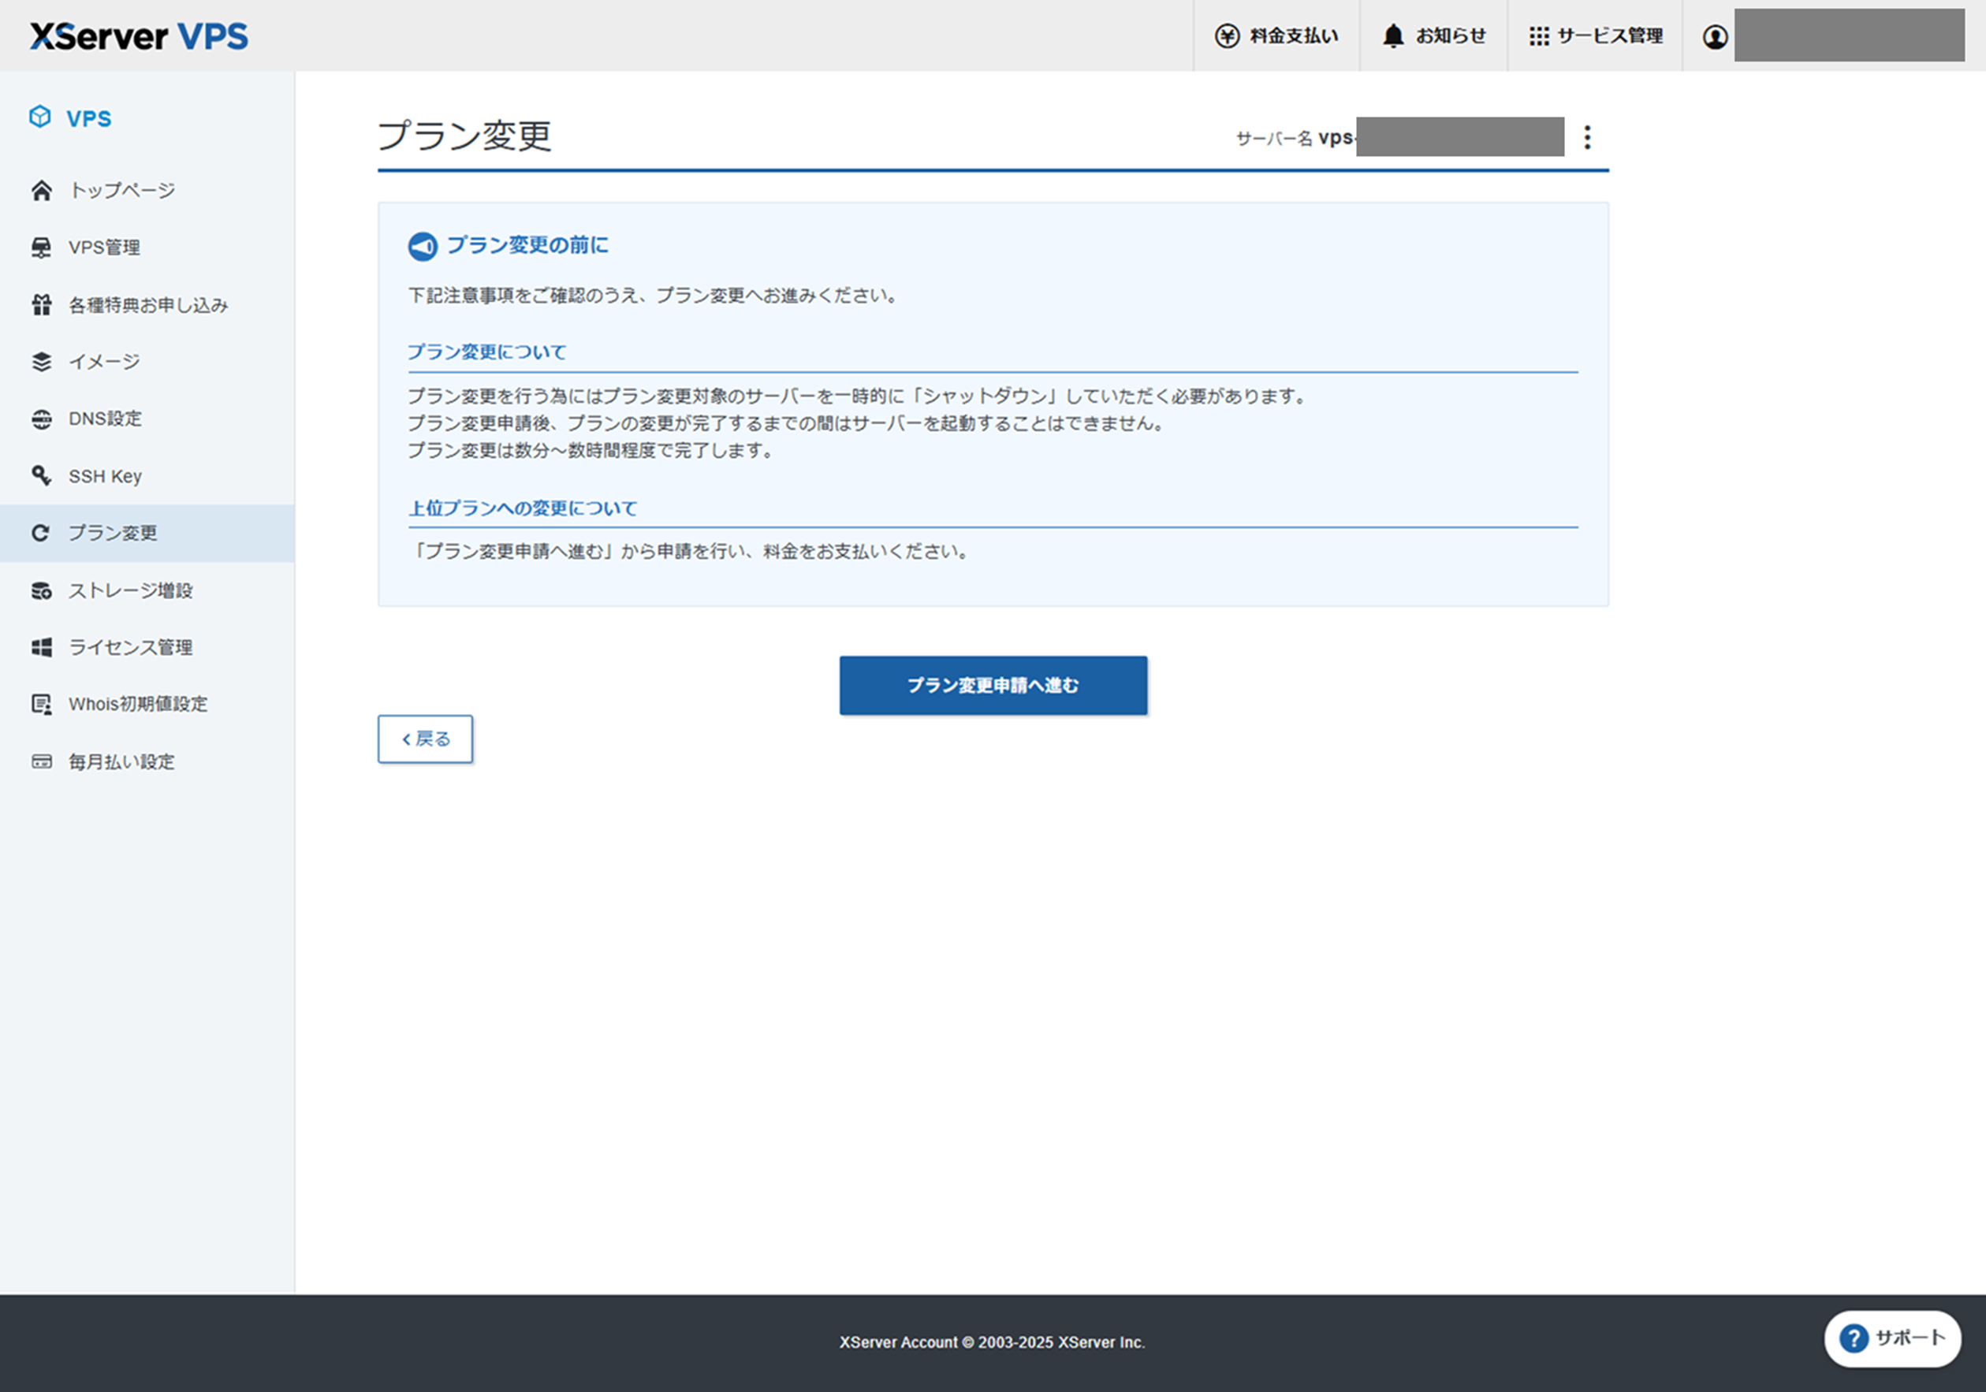1986x1392 pixels.
Task: Click the VPS cube icon in sidebar
Action: (39, 117)
